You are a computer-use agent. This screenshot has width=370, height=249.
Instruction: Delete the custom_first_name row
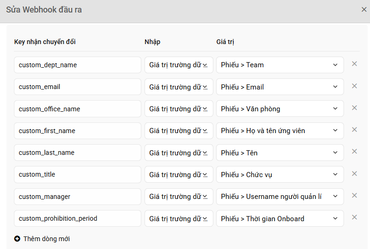point(354,129)
